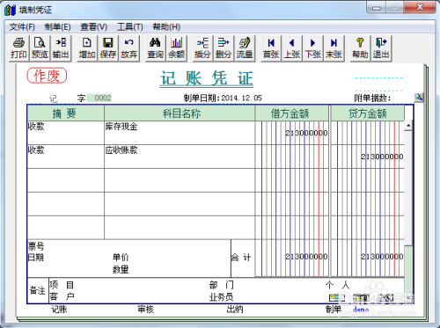Screen dimensions: 440x328
Task: Select 库存现金 account name cell
Action: pyautogui.click(x=180, y=133)
